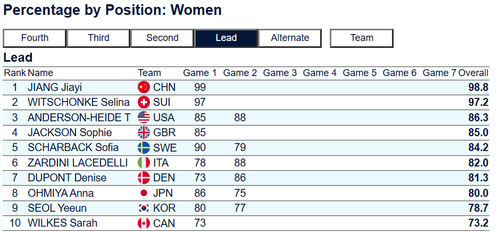Select the Alternate tab
This screenshot has width=501, height=233.
(290, 38)
